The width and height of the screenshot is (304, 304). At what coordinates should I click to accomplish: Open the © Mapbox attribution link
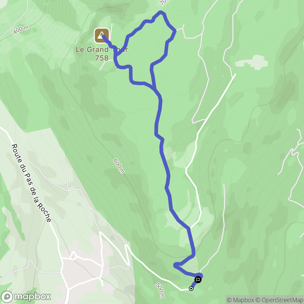coord(241,300)
